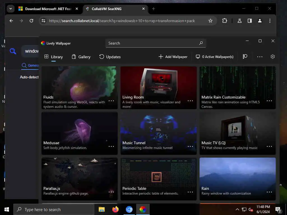Select the Rain wallpaper
This screenshot has height=215, width=287.
(238, 179)
